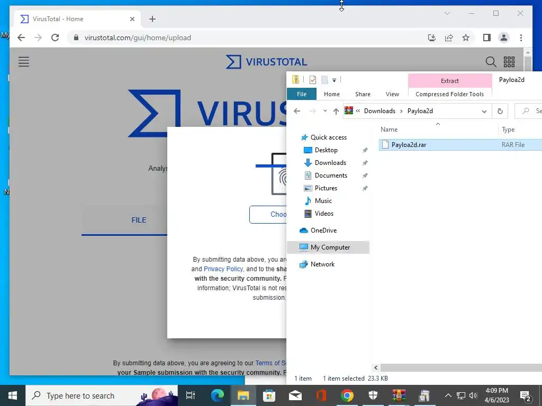Click Downloads in the Explorer breadcrumb
542x406 pixels.
point(380,111)
